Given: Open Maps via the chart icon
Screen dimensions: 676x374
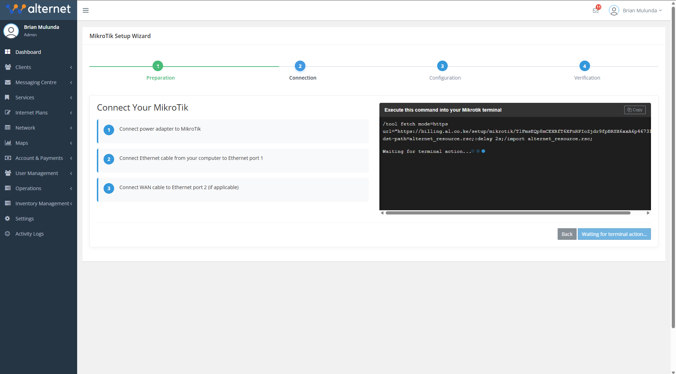Looking at the screenshot, I should tap(8, 143).
